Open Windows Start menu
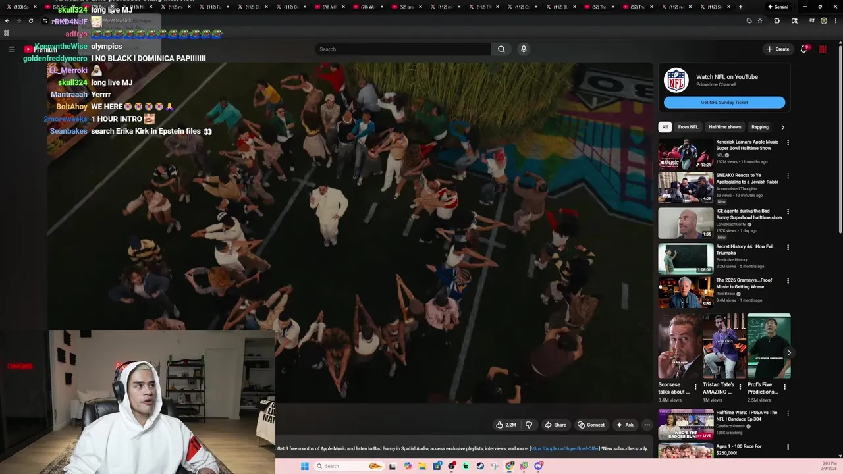This screenshot has height=474, width=843. pos(304,466)
